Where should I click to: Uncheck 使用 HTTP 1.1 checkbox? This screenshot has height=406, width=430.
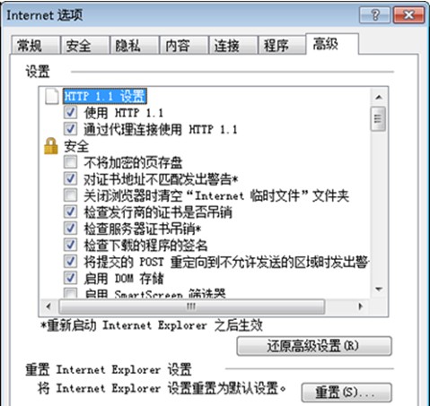70,112
